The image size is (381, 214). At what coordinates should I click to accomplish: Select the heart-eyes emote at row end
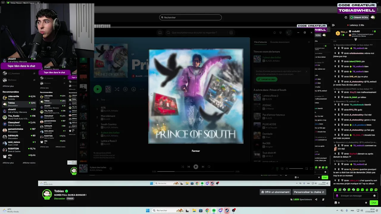point(376,190)
